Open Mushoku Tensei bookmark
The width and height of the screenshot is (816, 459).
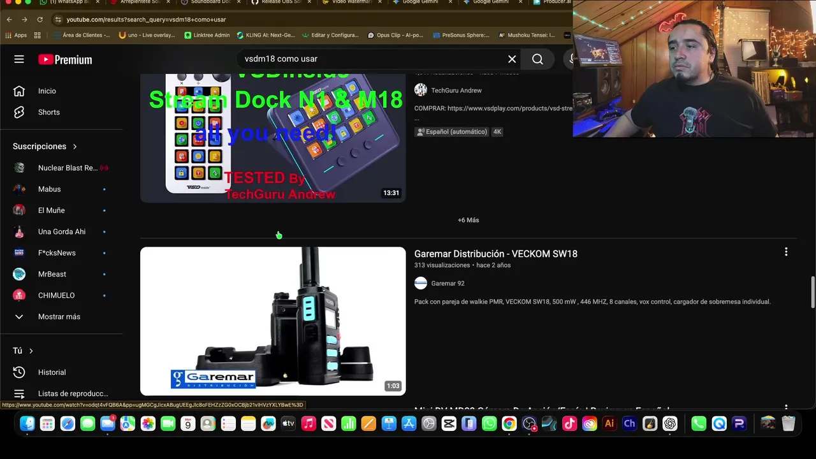pyautogui.click(x=527, y=35)
